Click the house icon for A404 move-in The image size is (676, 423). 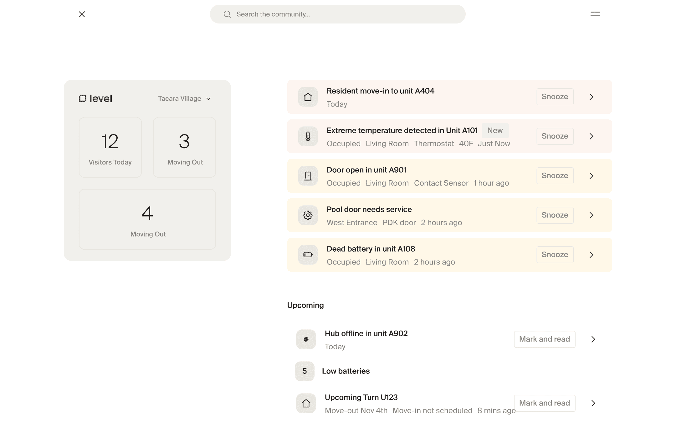pos(308,97)
